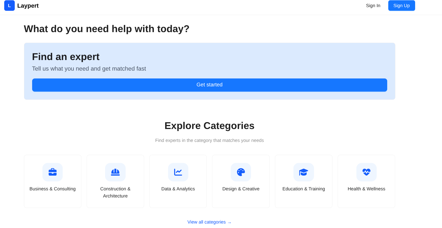Click the blue Laypert logo icon
The height and width of the screenshot is (228, 442).
pyautogui.click(x=9, y=6)
